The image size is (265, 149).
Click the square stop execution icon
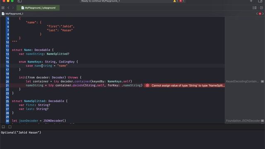coord(10,127)
